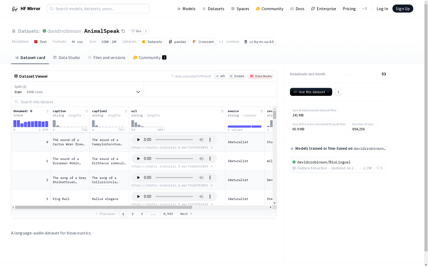
Task: Open row 1 audio URL external link
Action: click(x=211, y=167)
